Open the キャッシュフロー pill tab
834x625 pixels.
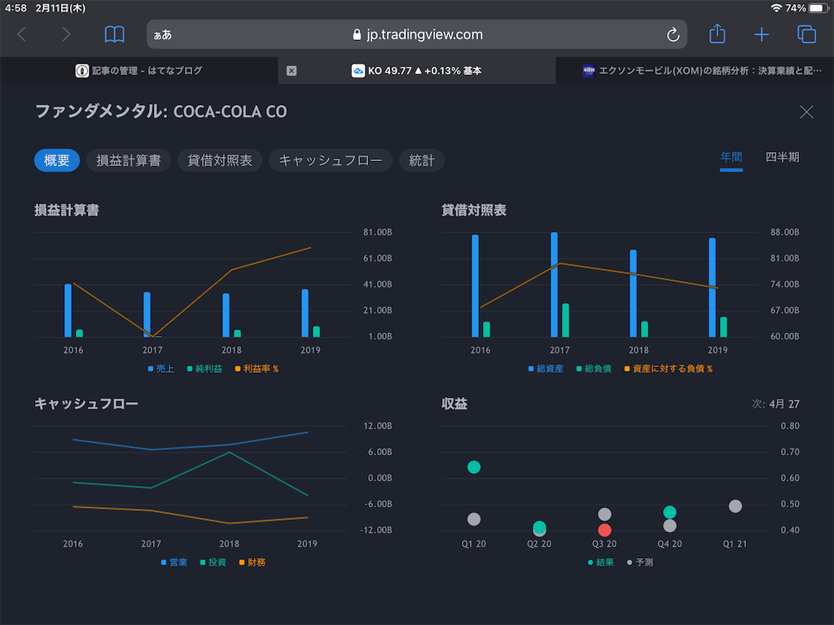[x=331, y=160]
